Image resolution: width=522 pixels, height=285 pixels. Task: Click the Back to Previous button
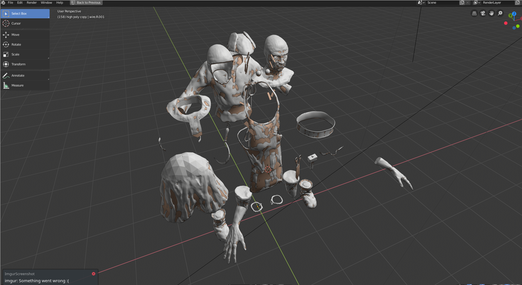(x=86, y=3)
